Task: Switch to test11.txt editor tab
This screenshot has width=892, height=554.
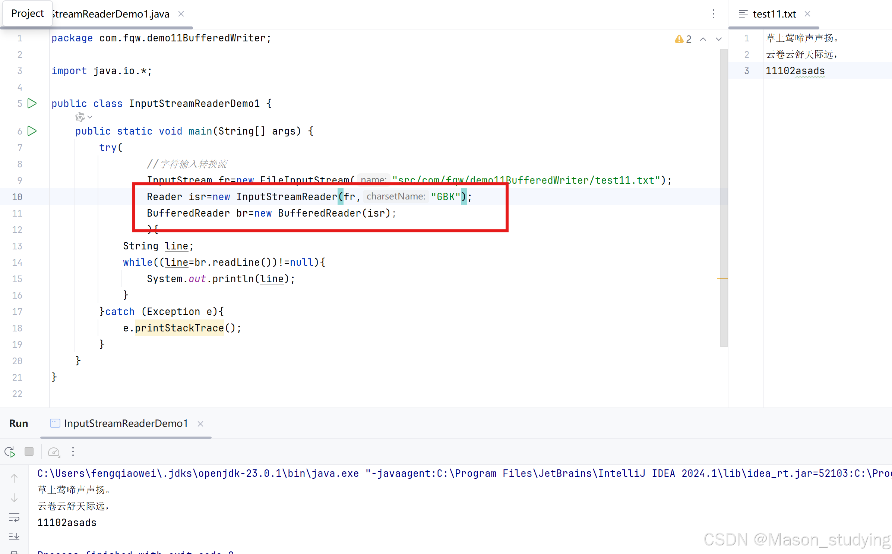Action: 774,14
